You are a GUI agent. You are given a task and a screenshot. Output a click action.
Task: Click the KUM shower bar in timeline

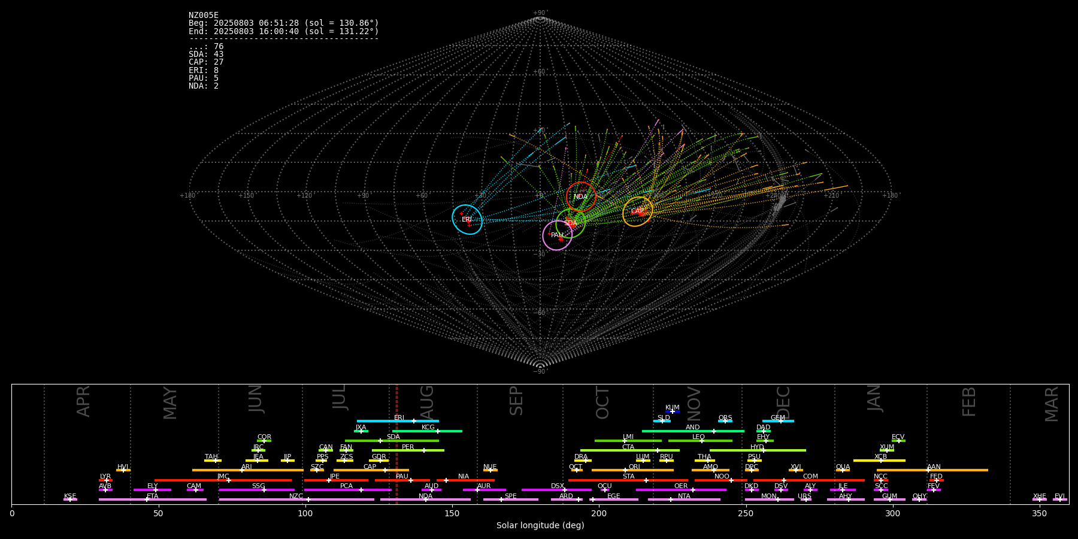point(673,411)
